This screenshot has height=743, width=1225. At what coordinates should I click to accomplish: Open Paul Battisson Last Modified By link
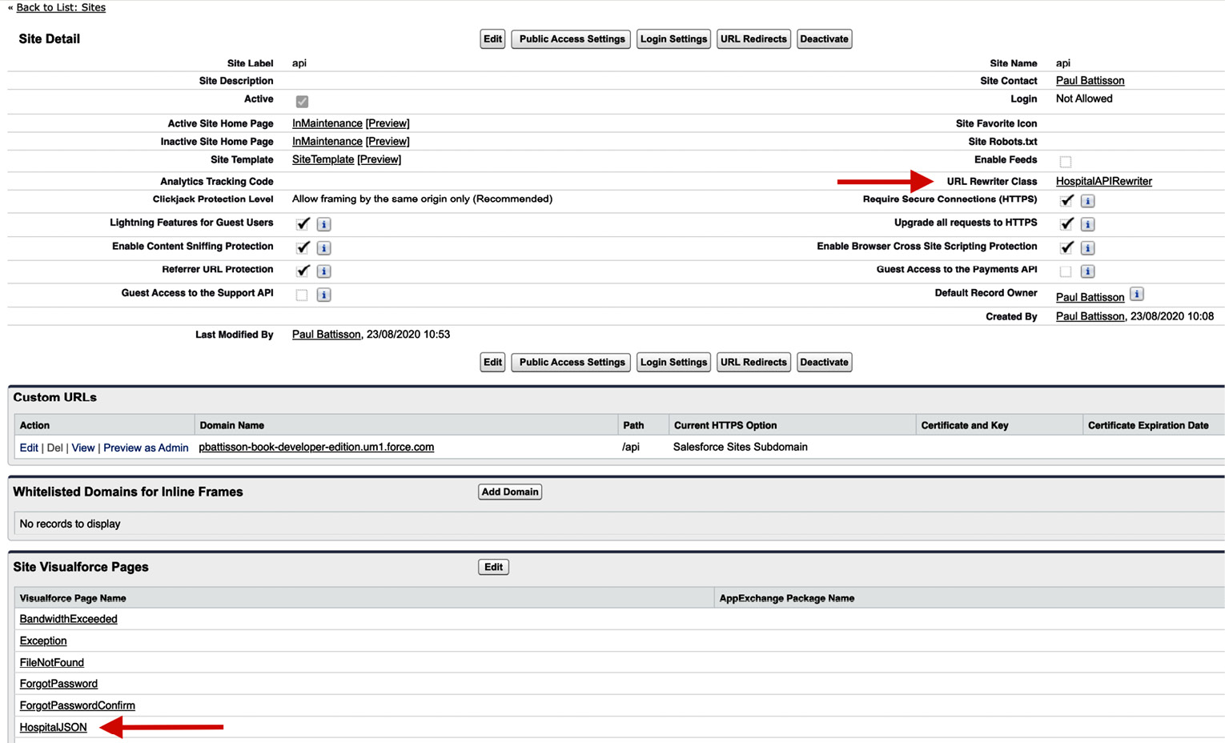(326, 335)
